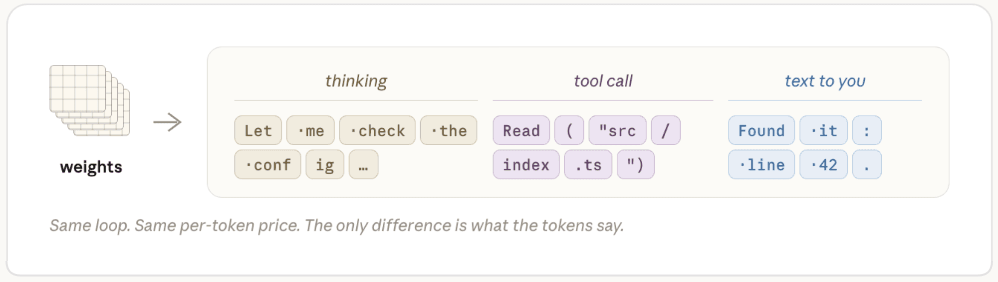Select the blue 'Found' token
998x282 pixels.
[x=761, y=131]
